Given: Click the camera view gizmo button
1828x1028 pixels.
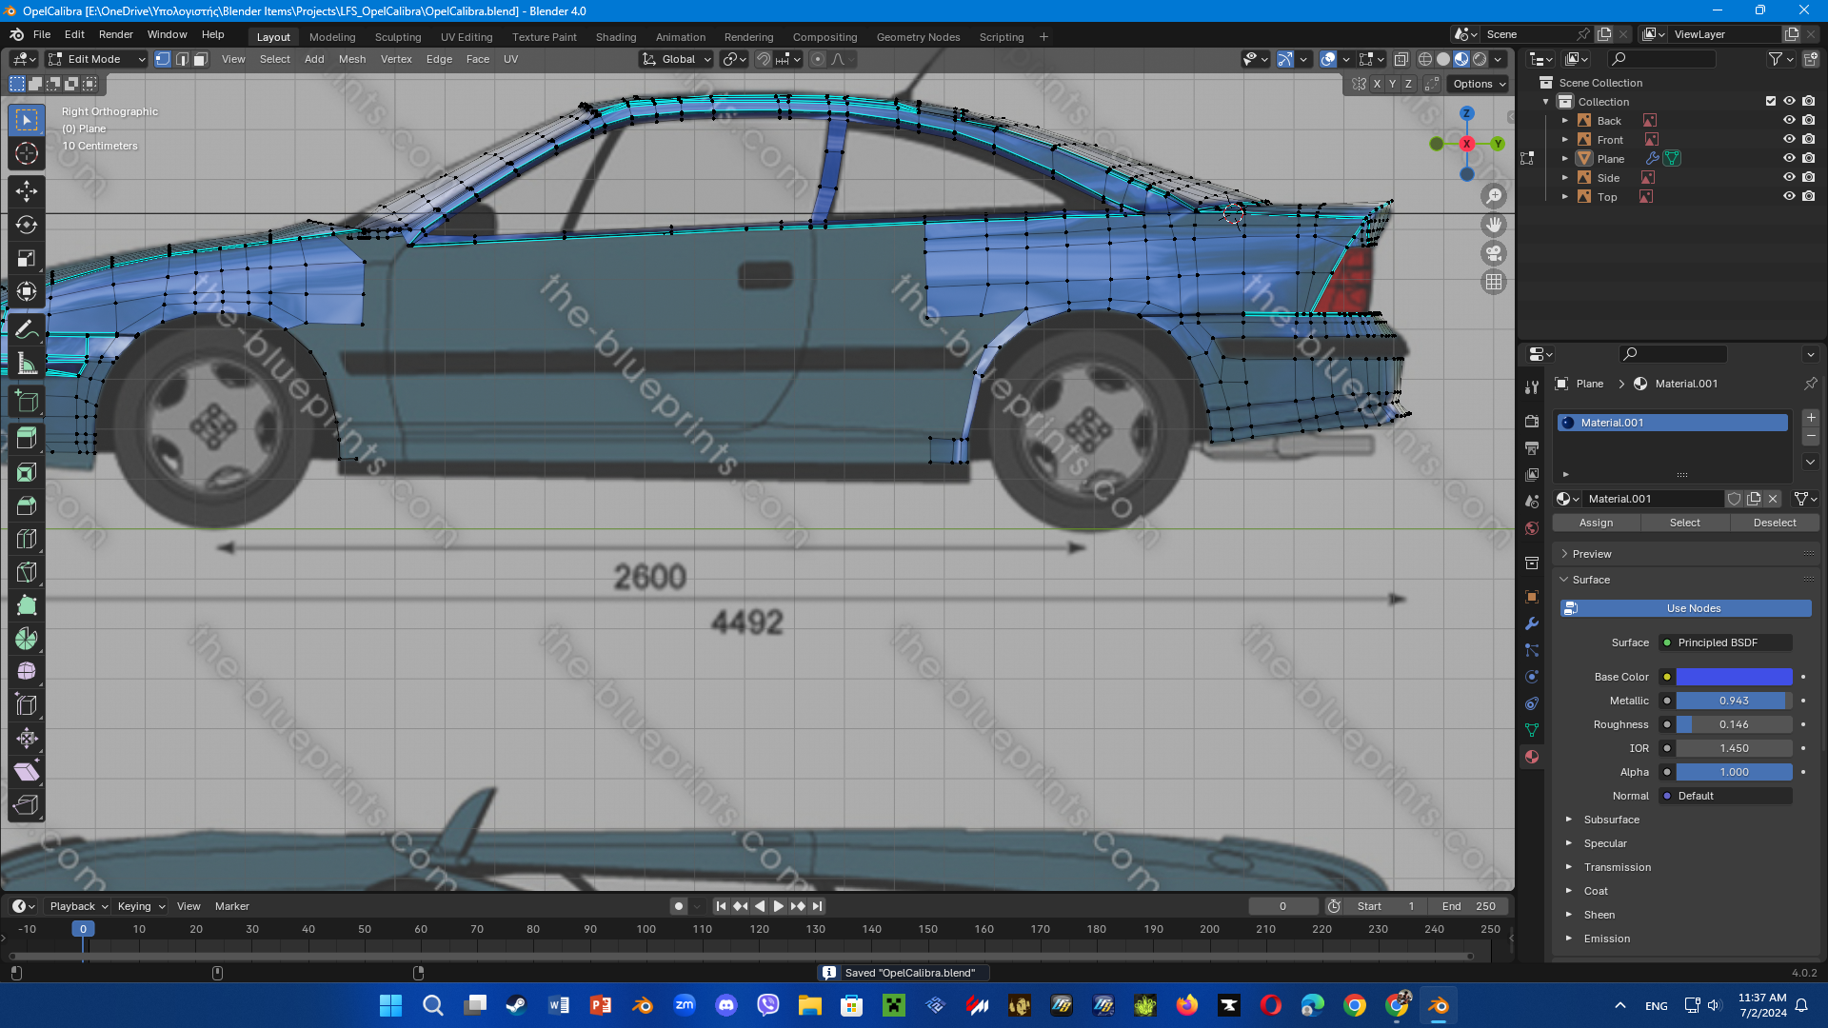Looking at the screenshot, I should coord(1494,253).
